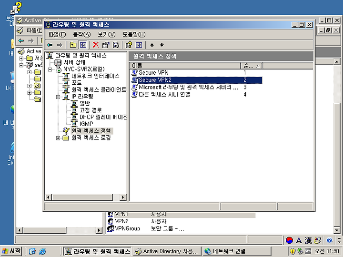Switch to the 네트워크 연결 taskbar button
The image size is (343, 257).
coord(237,251)
